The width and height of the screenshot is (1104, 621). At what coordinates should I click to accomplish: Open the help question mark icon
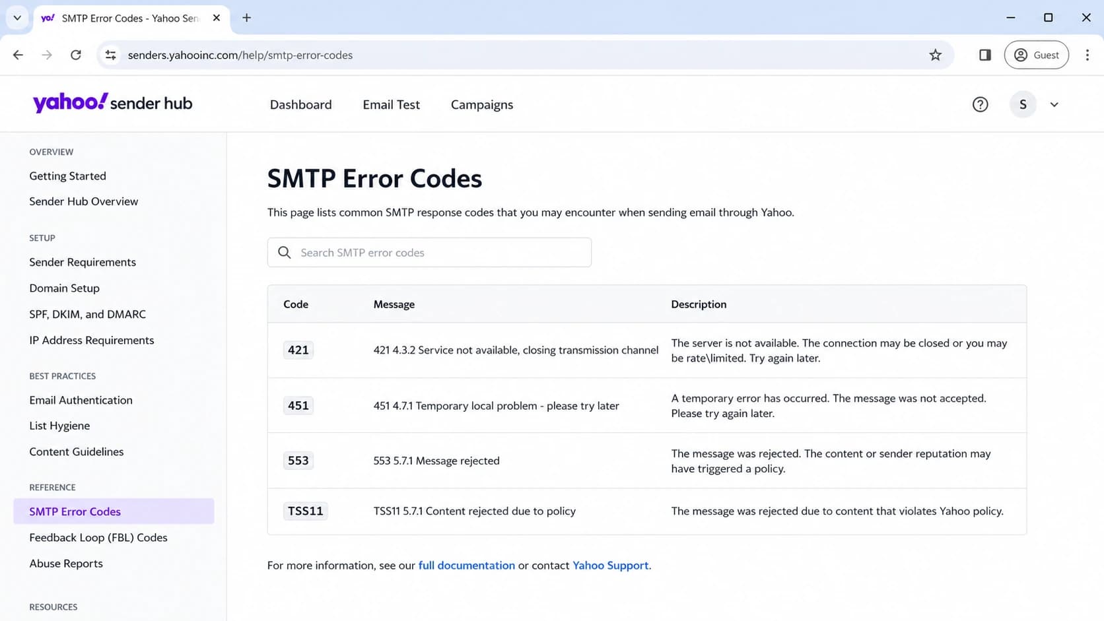980,104
